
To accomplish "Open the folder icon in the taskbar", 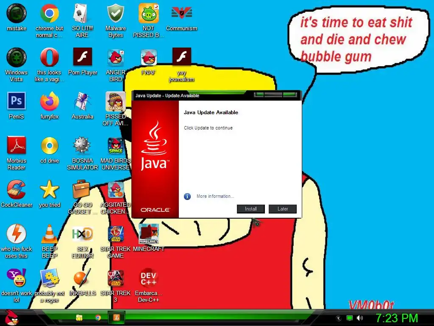I will click(x=79, y=318).
